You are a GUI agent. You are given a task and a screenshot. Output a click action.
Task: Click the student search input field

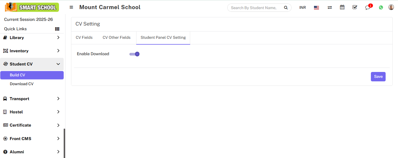(254, 8)
